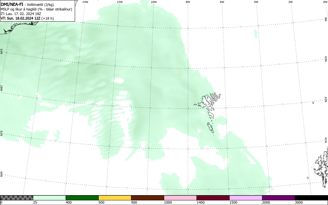Click the Iceland coast outline at top left

pos(19,27)
